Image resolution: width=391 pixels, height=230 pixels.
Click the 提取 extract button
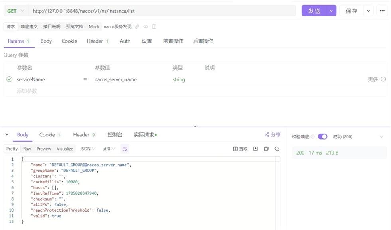pos(240,149)
